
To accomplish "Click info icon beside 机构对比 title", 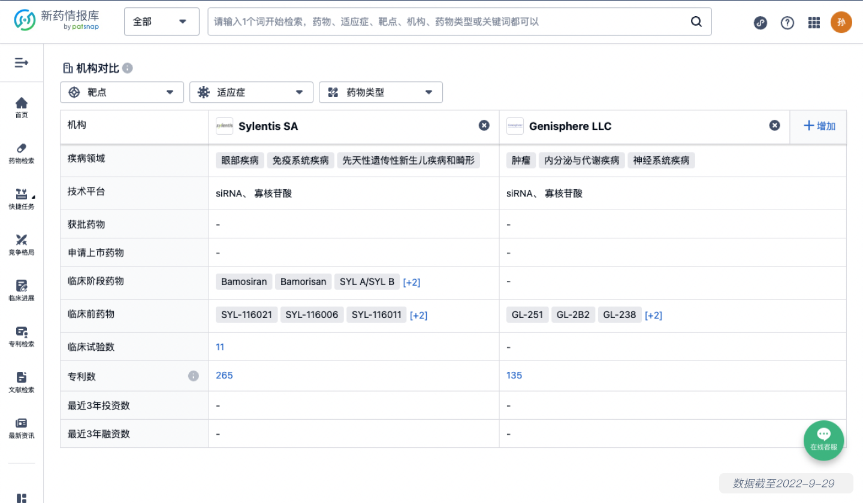I will [128, 68].
